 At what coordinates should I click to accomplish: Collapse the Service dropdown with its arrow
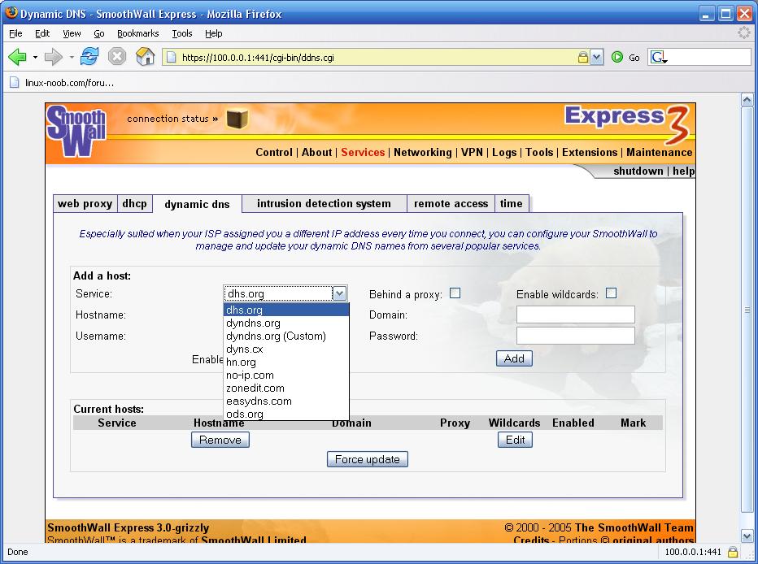[339, 293]
